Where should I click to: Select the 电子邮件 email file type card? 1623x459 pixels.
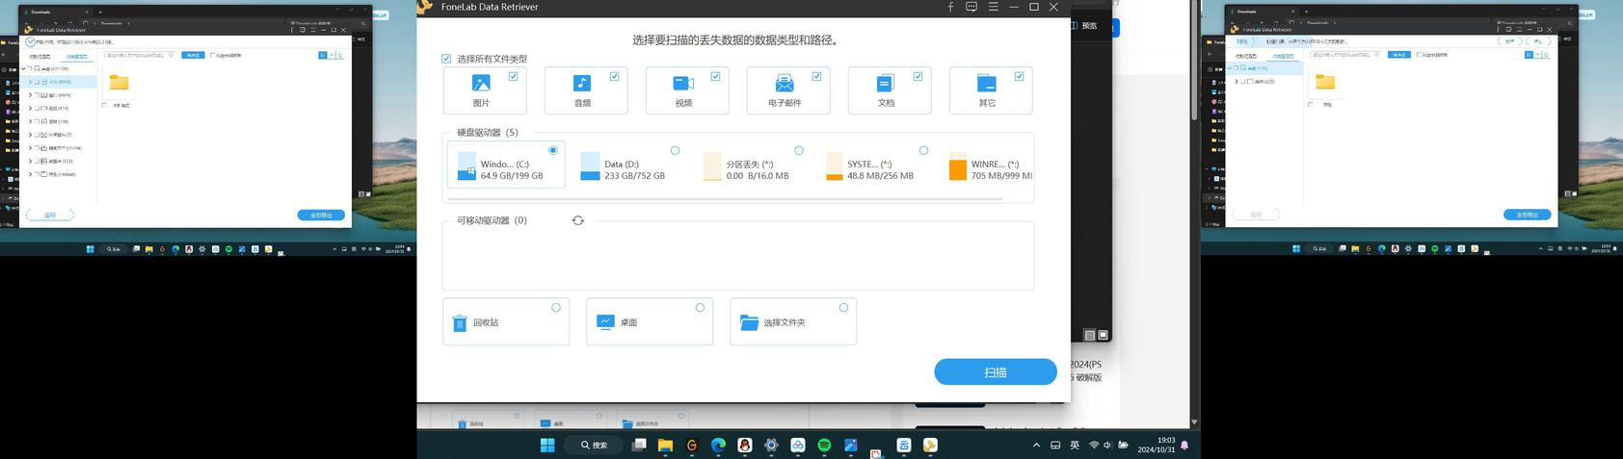click(788, 90)
